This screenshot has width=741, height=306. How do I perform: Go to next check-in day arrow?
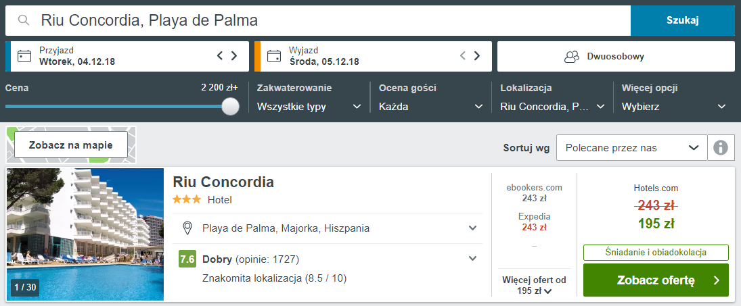click(x=234, y=56)
